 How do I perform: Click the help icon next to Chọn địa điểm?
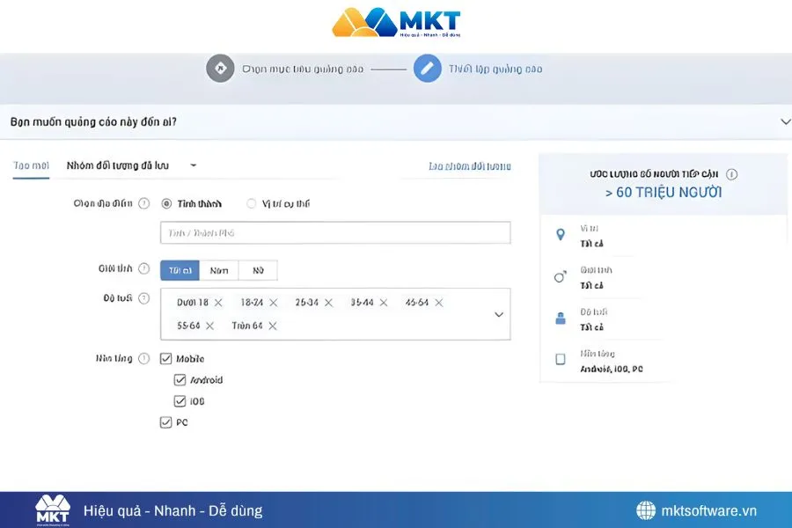coord(145,202)
